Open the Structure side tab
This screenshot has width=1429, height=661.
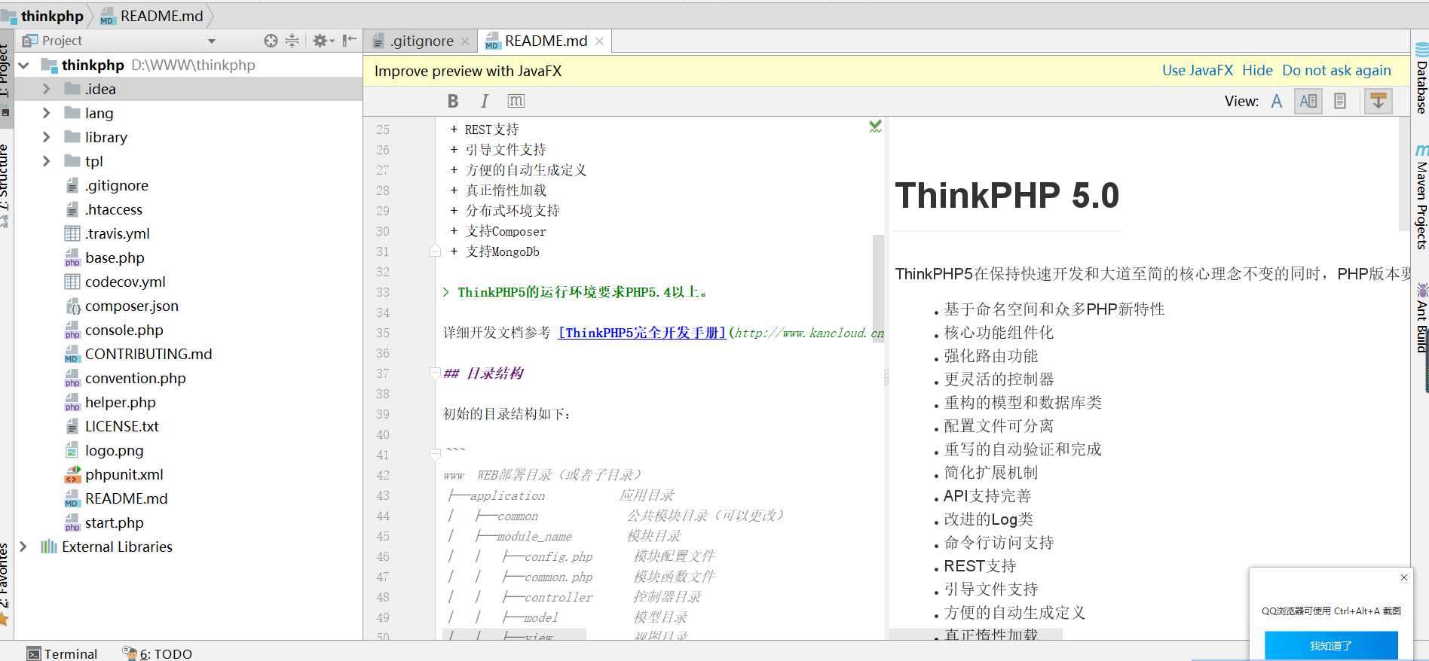coord(5,184)
